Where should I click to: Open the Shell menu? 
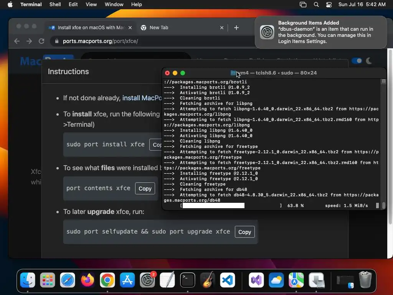pos(55,4)
